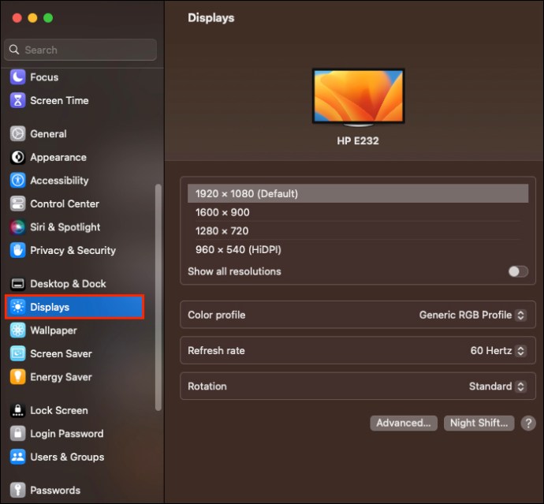Click the Screen Time hourglass icon

coord(17,100)
